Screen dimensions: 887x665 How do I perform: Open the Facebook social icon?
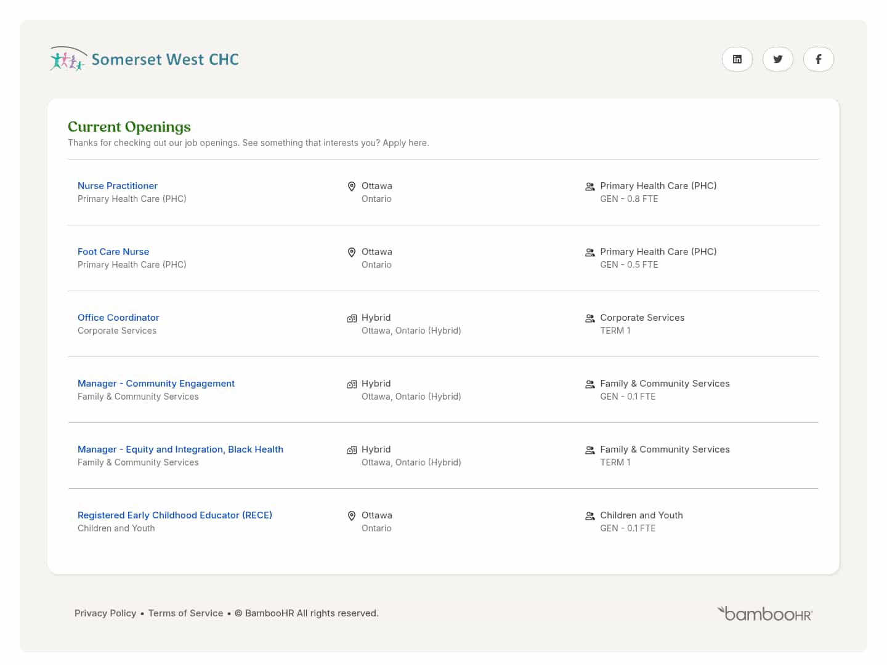pos(818,59)
